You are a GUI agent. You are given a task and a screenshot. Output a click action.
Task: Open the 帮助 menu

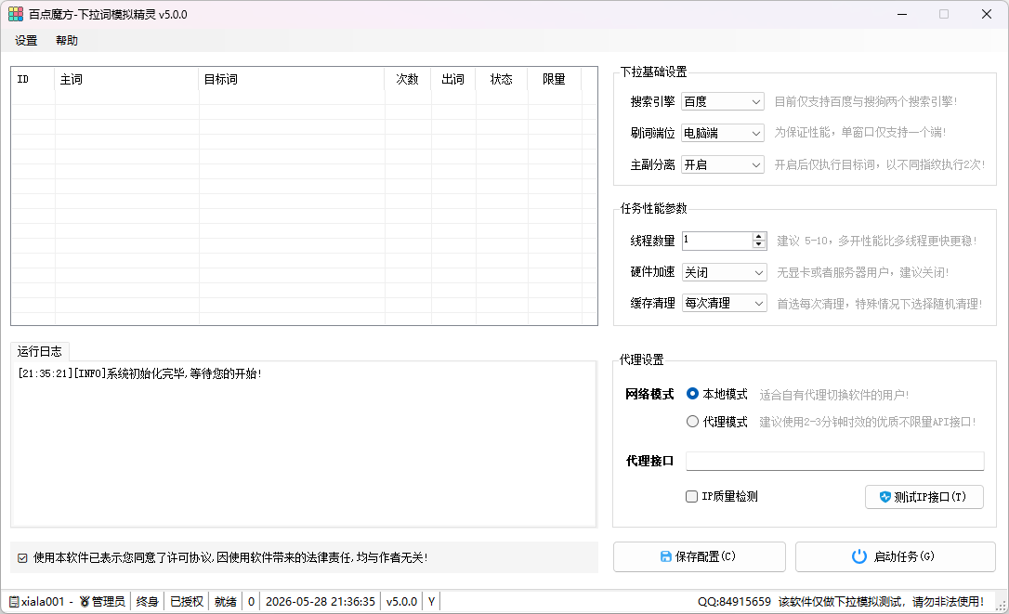click(x=67, y=41)
